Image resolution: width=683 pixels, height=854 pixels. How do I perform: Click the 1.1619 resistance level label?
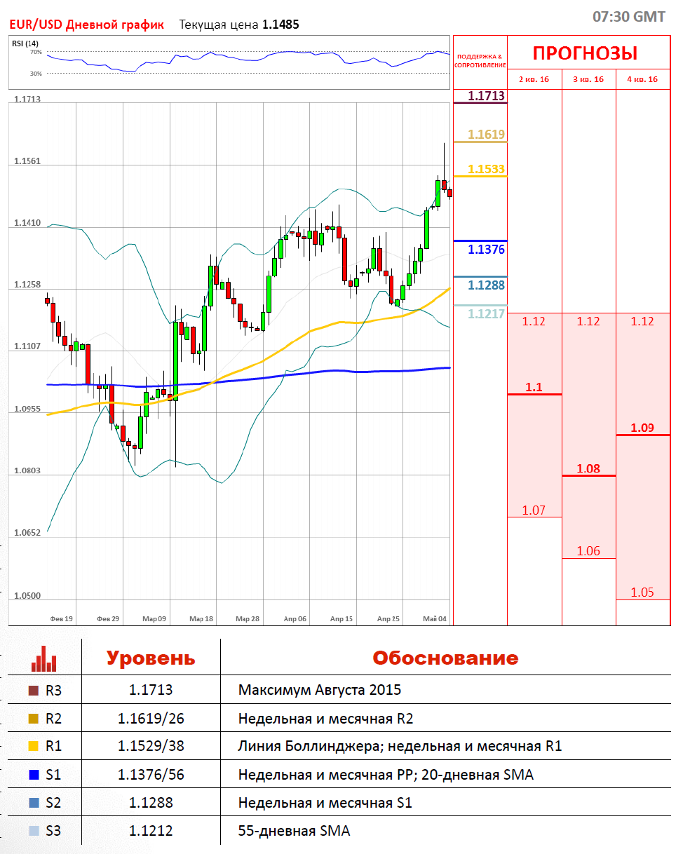point(487,134)
